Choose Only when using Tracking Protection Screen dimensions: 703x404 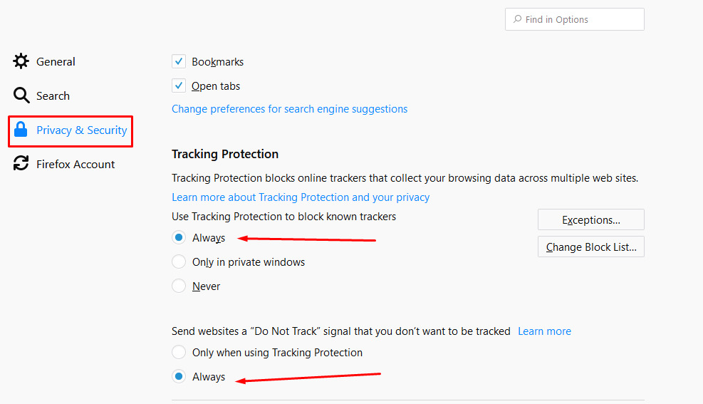[x=179, y=352]
